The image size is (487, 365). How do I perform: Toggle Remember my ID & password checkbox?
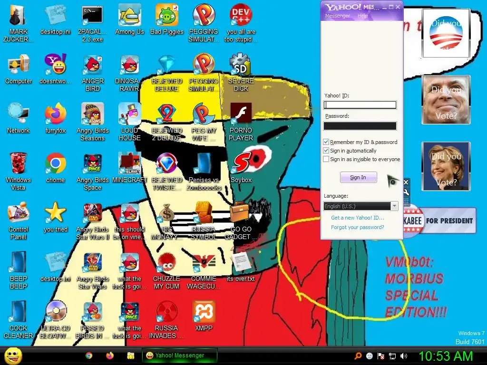(x=326, y=142)
